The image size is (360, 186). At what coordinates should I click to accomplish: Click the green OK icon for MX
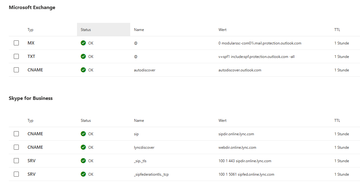[x=83, y=43]
